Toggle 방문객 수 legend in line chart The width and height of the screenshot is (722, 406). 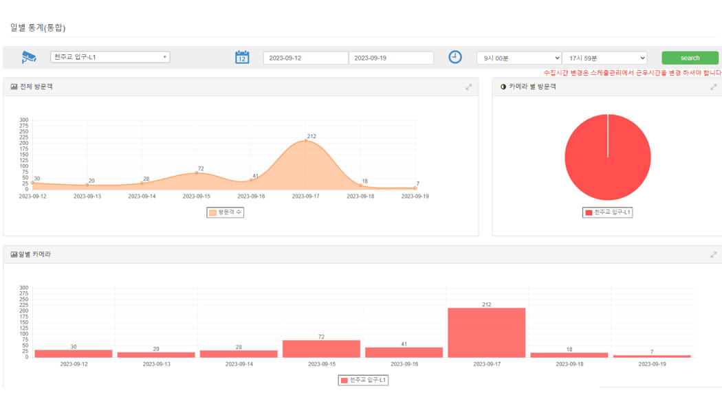225,213
